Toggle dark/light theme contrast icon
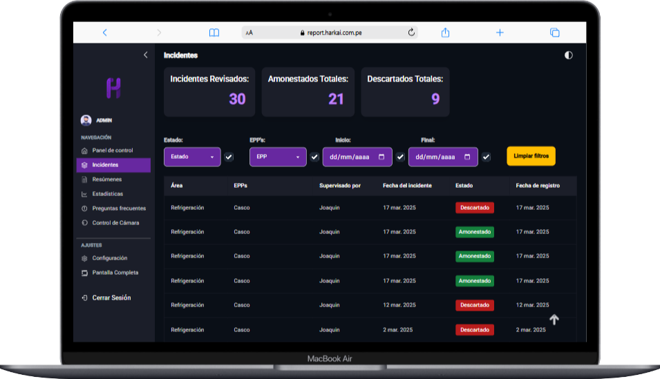This screenshot has height=379, width=660. coord(568,55)
